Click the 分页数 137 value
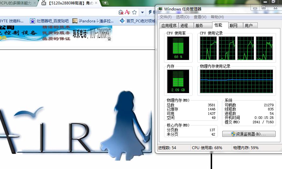Viewport: 282px width, 169px height. 212,130
